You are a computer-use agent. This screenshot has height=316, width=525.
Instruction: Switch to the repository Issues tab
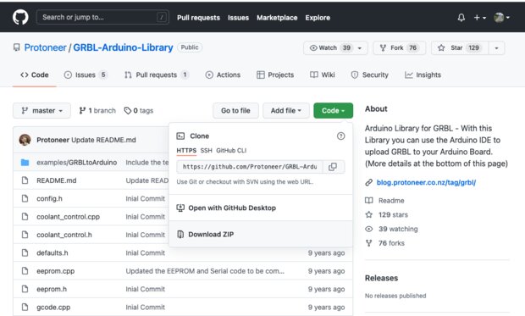pos(86,75)
